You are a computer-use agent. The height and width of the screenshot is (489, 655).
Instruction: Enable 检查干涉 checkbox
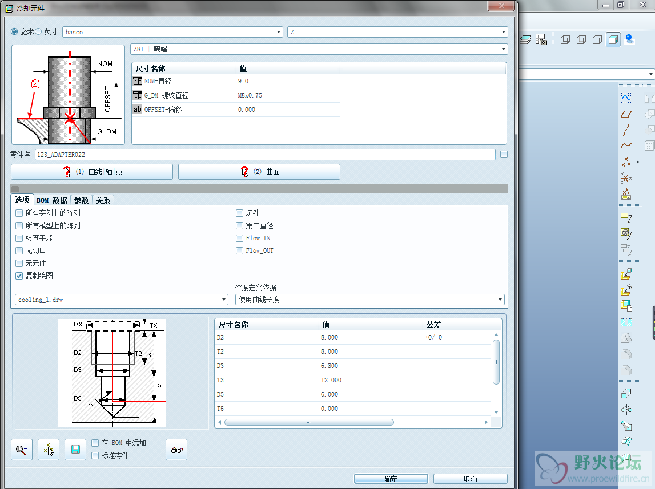point(19,239)
